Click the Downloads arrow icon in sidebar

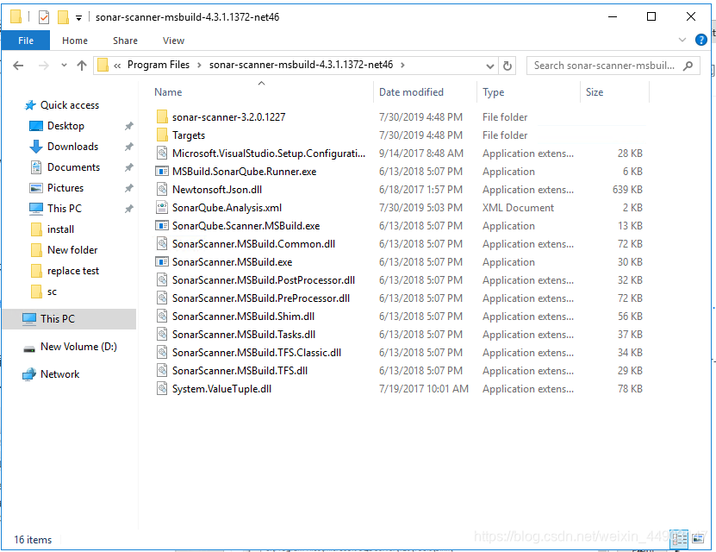[x=36, y=147]
